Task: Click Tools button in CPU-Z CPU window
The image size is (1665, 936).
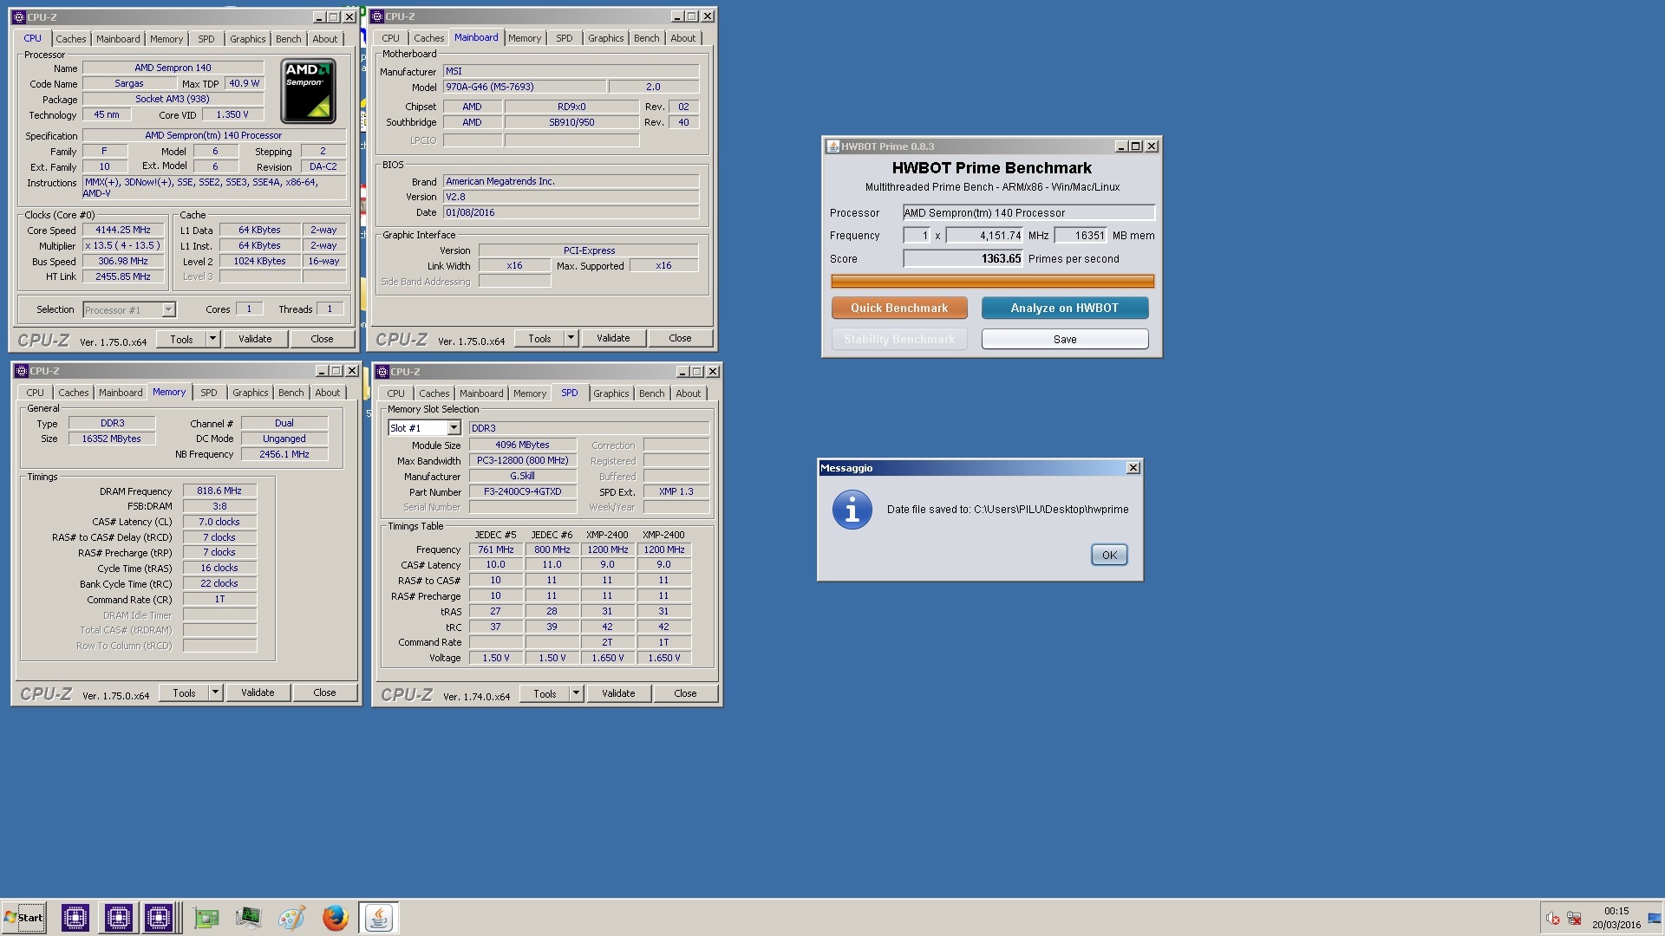Action: [181, 339]
